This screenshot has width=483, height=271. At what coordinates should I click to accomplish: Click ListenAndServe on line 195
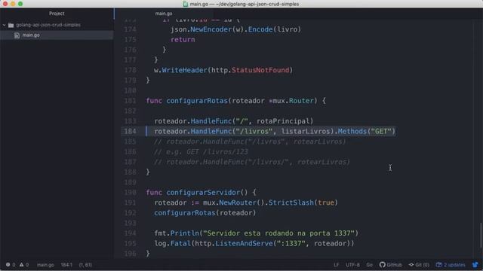tap(244, 243)
